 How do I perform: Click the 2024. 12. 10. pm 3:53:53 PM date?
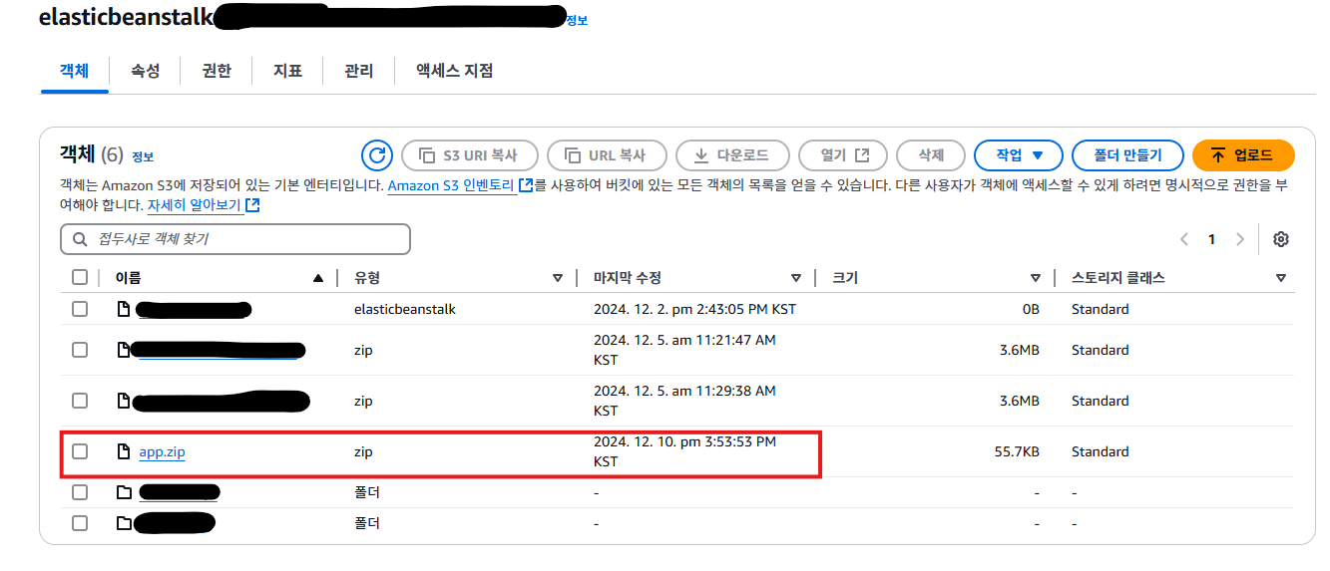click(684, 451)
